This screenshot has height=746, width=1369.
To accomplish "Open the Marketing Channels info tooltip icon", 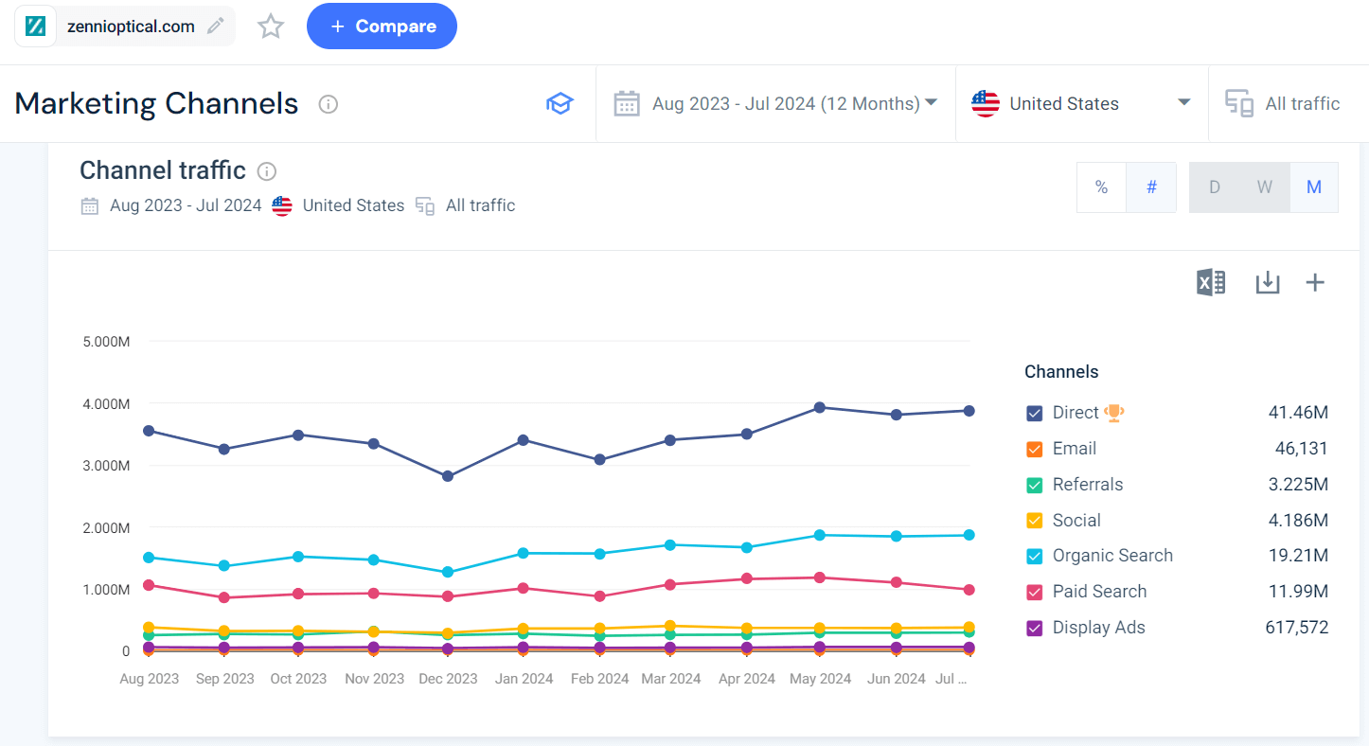I will coord(327,104).
